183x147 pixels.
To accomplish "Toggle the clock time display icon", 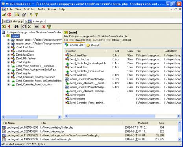I will tap(24, 27).
